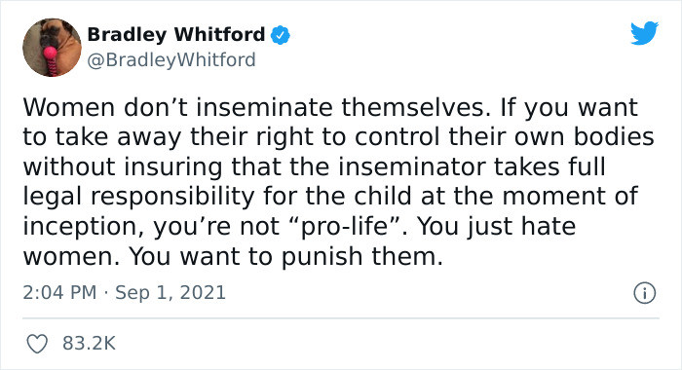Open the circled info icon beside the date
682x370 pixels.
(644, 293)
